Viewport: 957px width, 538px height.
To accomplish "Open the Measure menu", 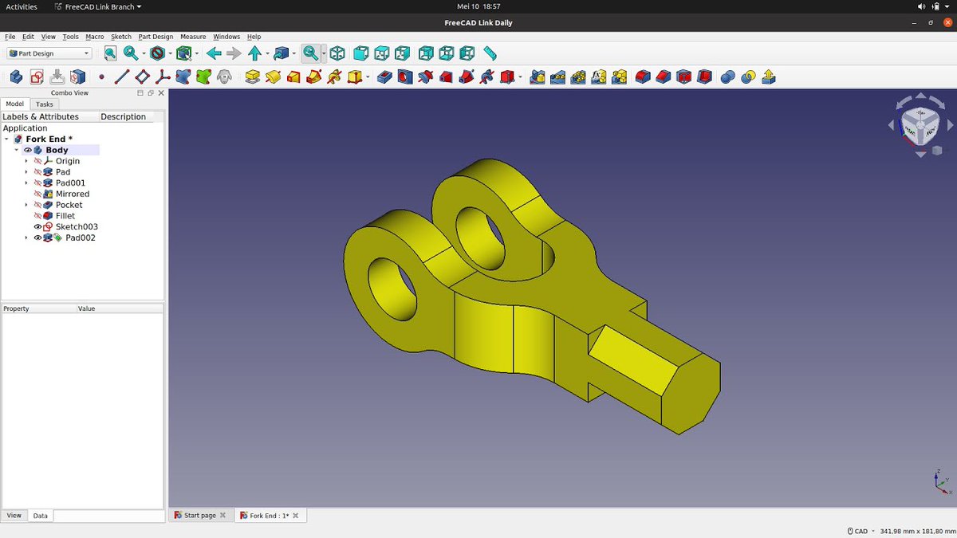I will (193, 37).
